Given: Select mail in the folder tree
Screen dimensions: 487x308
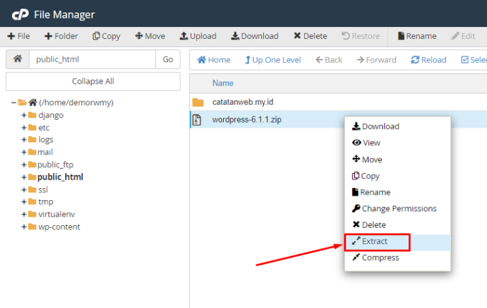Looking at the screenshot, I should click(x=45, y=152).
